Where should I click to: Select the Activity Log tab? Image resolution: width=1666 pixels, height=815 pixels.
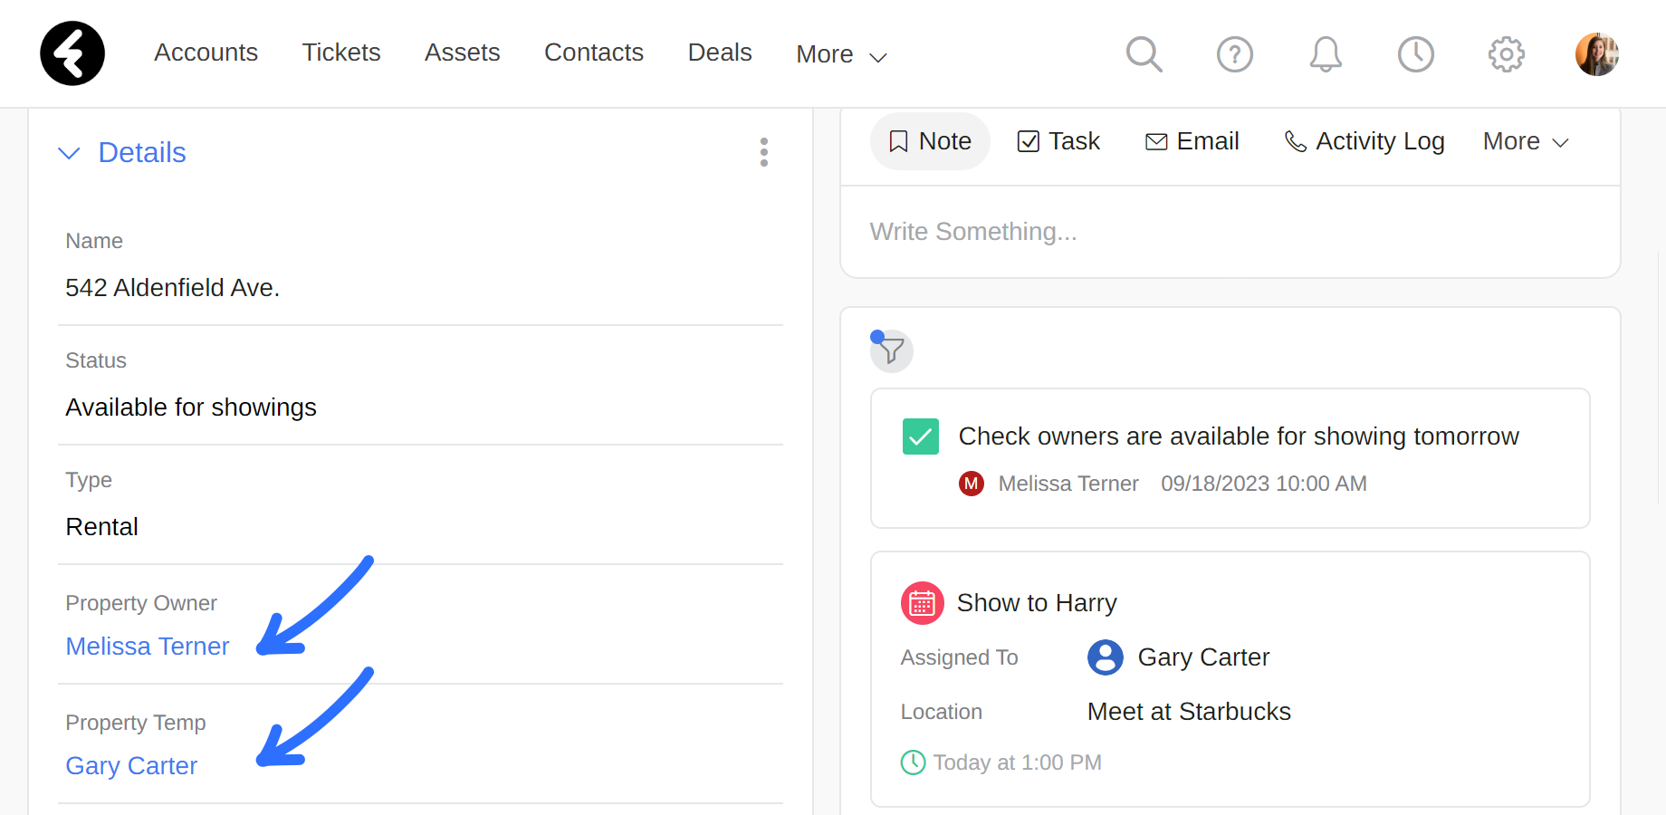click(x=1364, y=141)
